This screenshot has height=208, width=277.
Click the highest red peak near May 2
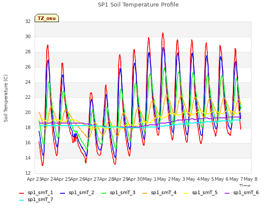(163, 33)
